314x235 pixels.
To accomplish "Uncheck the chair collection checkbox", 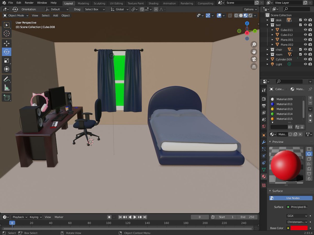I will coord(300,49).
